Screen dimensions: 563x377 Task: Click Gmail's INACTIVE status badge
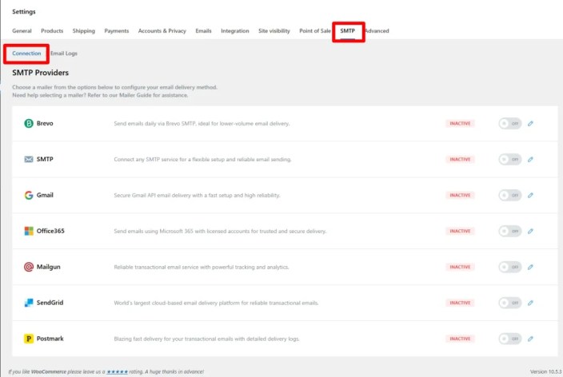tap(460, 195)
